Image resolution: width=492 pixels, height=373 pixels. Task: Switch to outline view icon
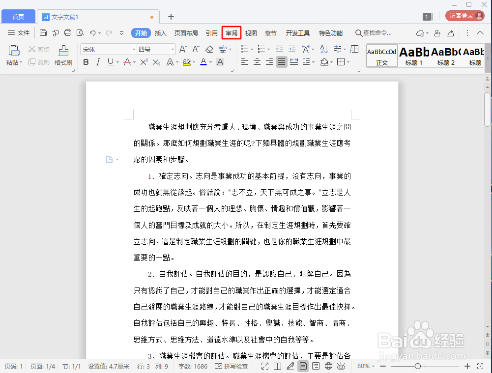click(x=316, y=366)
